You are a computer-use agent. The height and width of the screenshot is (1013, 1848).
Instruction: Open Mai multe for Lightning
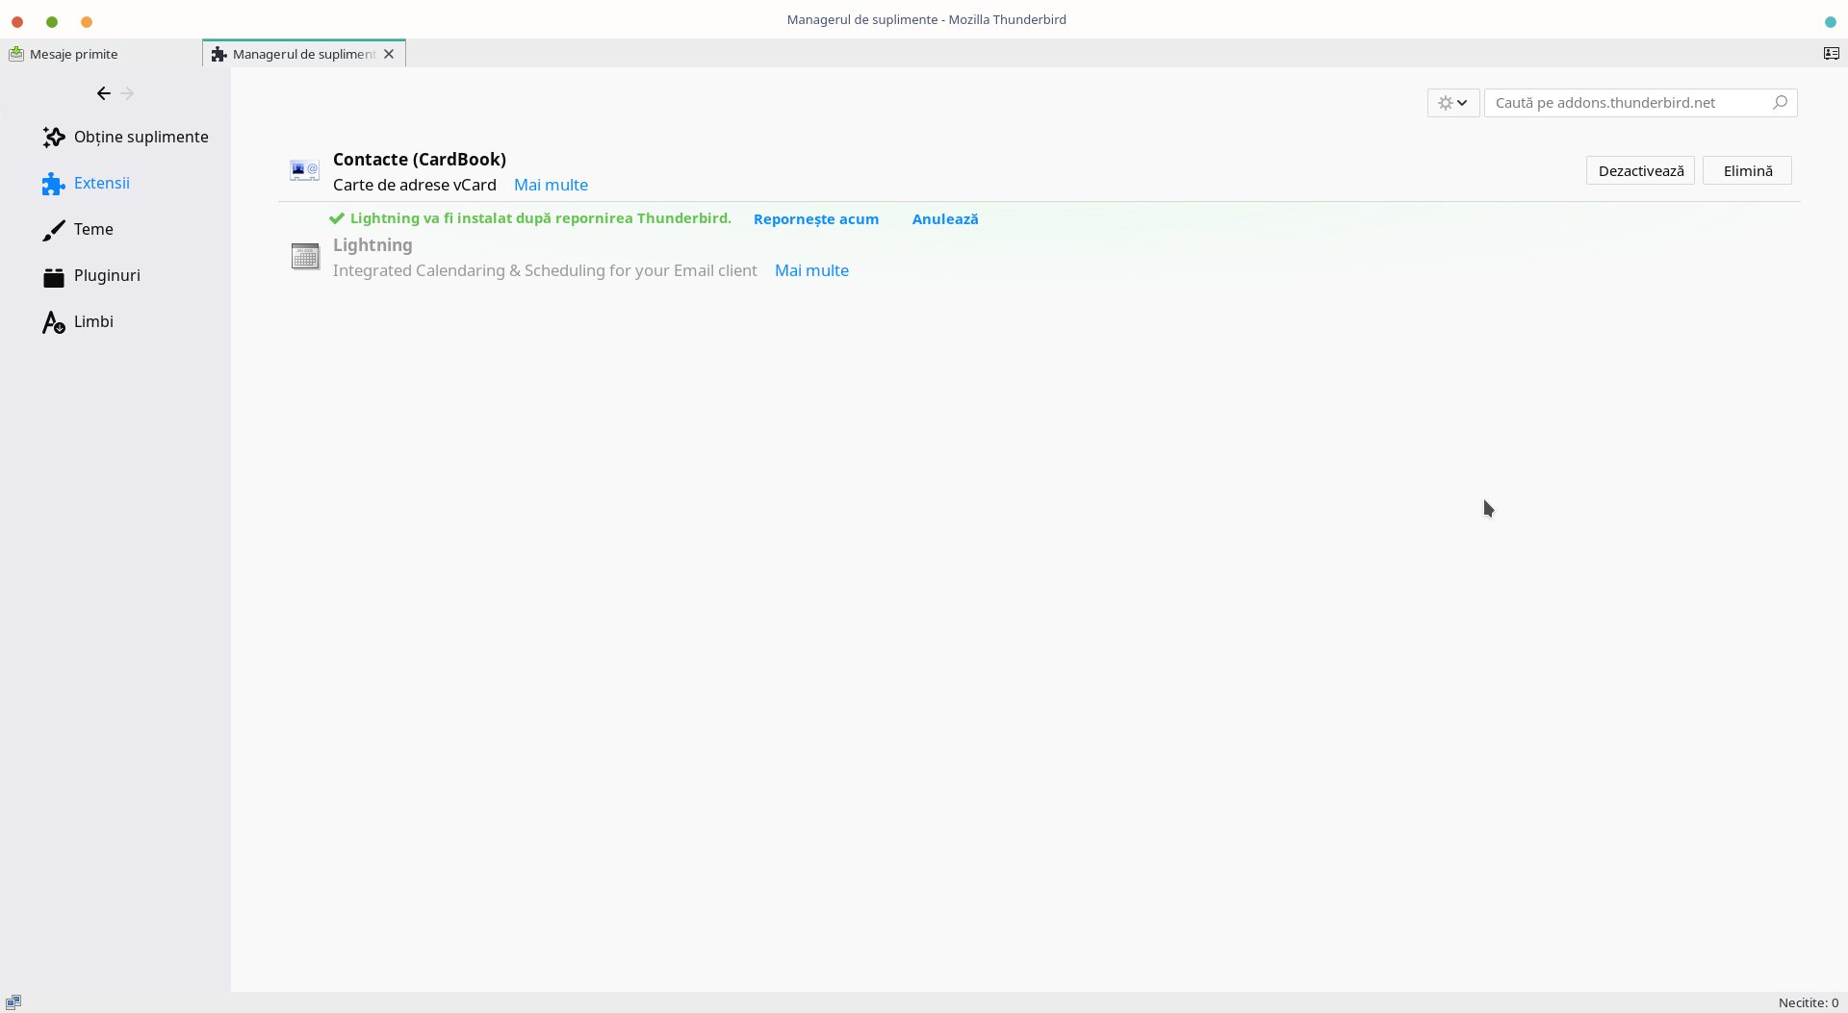(x=811, y=270)
